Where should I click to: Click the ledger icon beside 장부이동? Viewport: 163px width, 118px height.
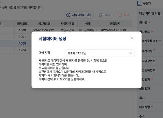81,30
